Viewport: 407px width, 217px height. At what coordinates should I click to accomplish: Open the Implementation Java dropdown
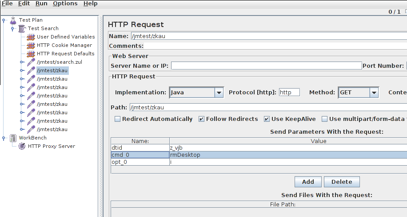coord(219,92)
